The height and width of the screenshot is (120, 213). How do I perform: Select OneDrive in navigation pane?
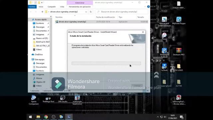pos(39,54)
